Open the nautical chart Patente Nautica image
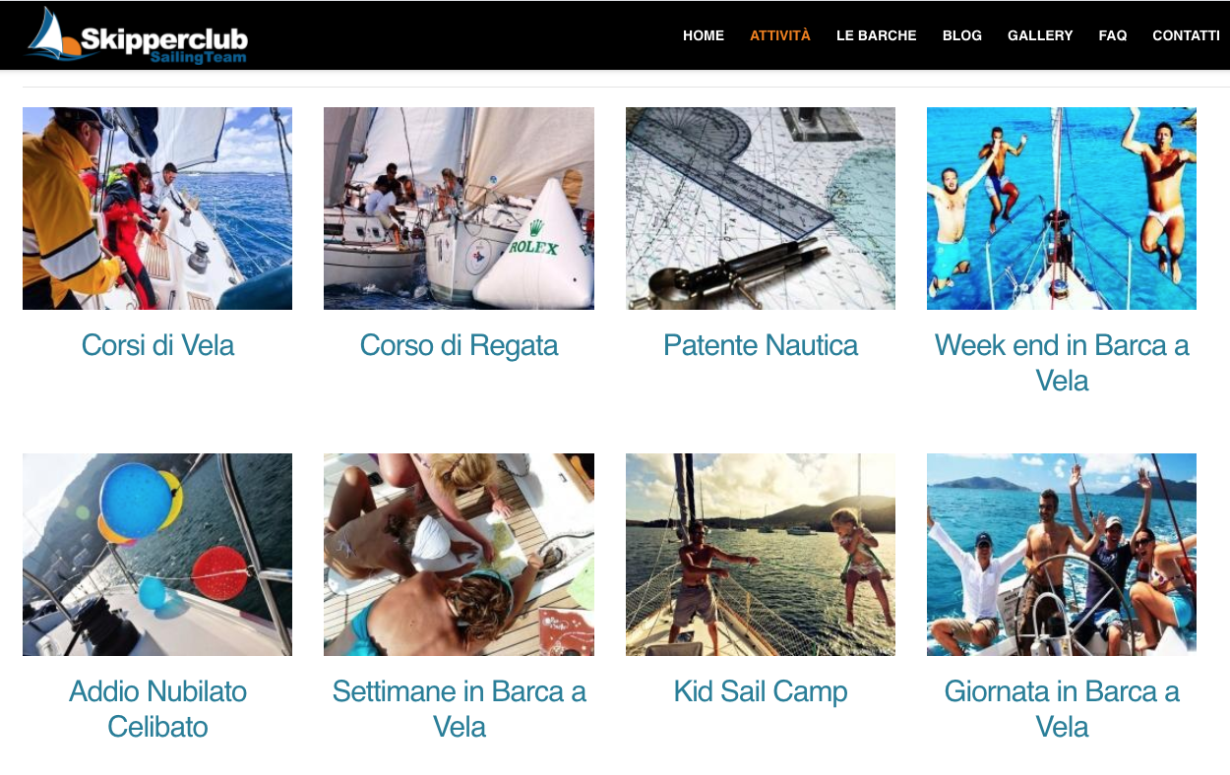 coord(761,209)
